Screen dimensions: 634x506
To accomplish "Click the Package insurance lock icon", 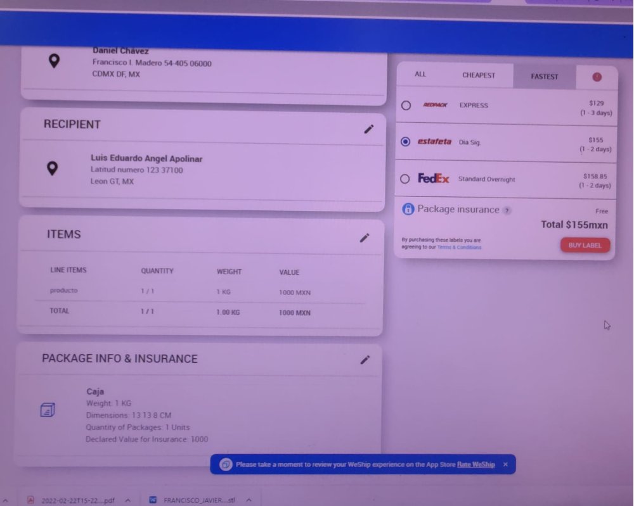I will point(408,209).
